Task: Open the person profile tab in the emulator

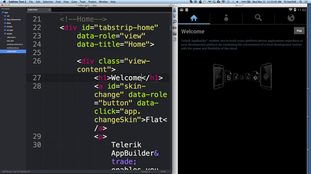Action: (x=226, y=18)
